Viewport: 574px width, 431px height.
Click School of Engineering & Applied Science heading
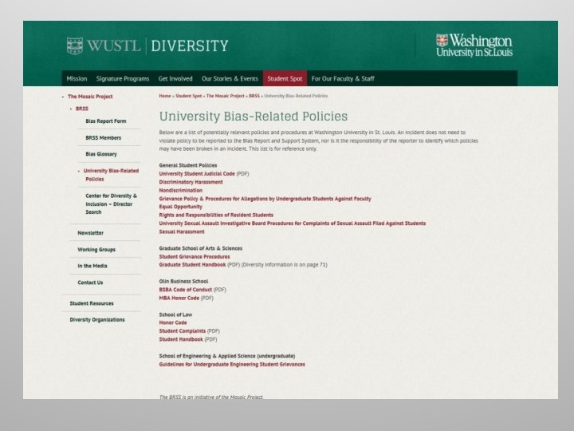[x=227, y=356]
